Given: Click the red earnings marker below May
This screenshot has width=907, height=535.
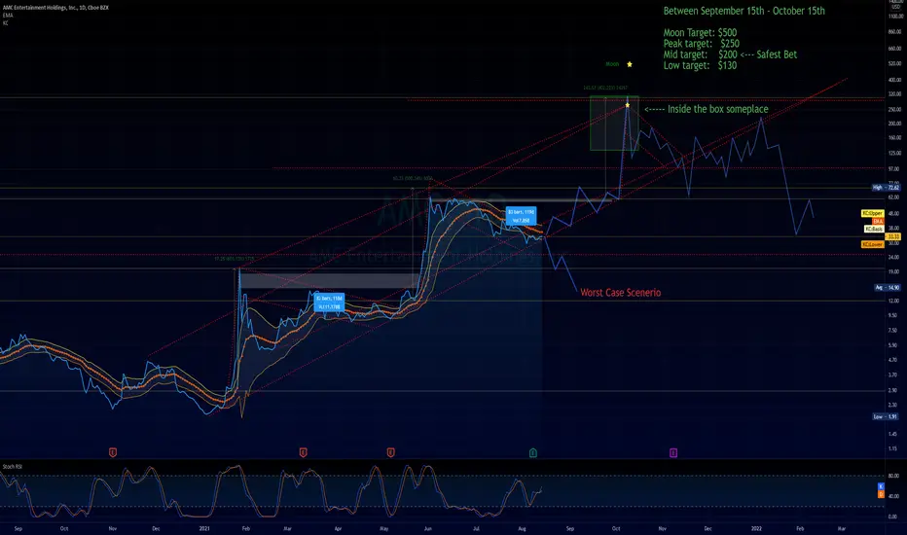Looking at the screenshot, I should point(391,453).
